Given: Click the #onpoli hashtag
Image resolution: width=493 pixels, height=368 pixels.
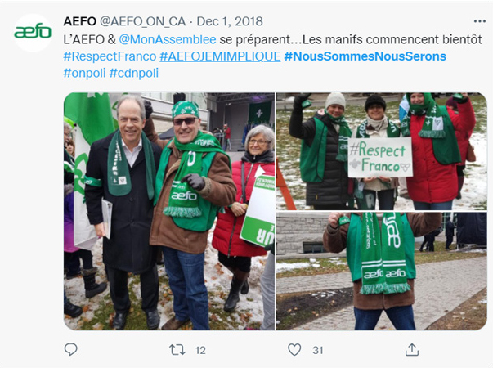Looking at the screenshot, I should 84,74.
